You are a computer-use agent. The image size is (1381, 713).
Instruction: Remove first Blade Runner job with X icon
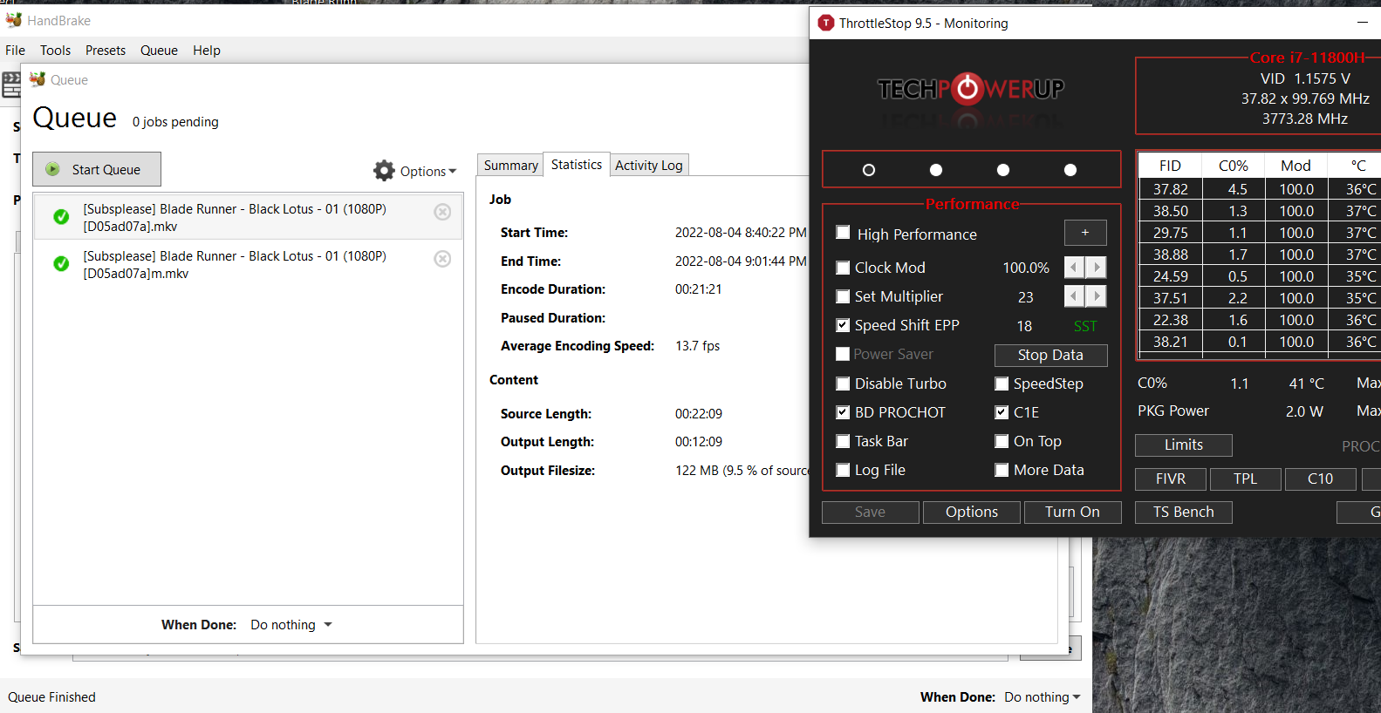click(443, 212)
